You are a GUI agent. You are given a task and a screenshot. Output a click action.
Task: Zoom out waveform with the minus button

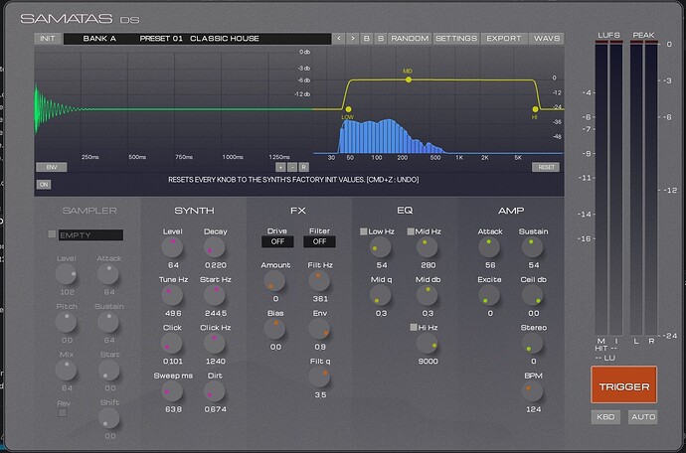pos(292,167)
